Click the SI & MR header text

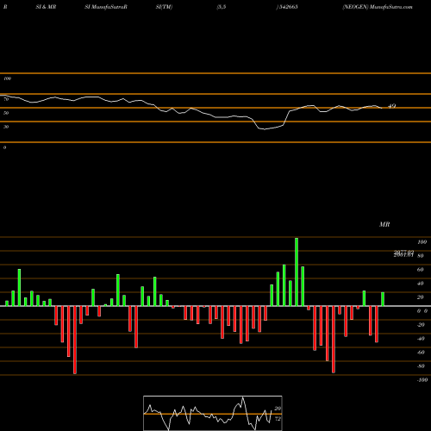click(x=46, y=7)
